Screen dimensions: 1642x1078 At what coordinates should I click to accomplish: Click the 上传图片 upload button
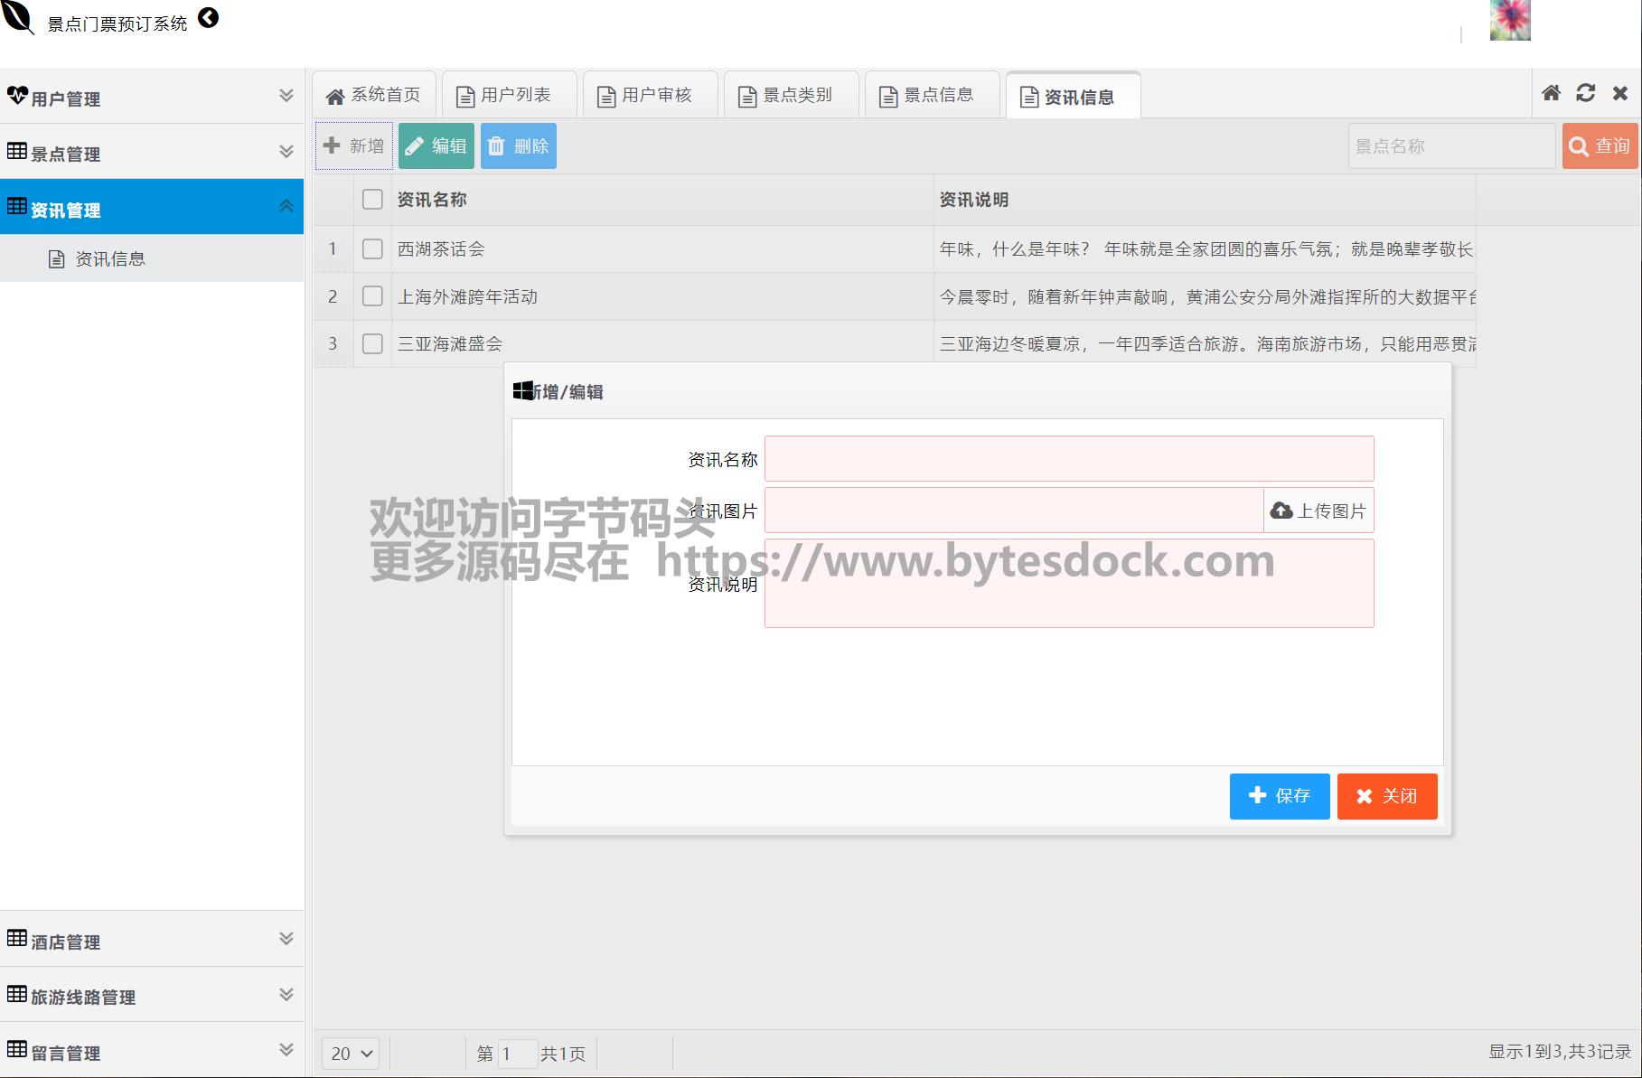click(x=1318, y=511)
